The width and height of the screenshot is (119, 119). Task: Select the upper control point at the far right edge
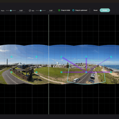[x=111, y=57]
